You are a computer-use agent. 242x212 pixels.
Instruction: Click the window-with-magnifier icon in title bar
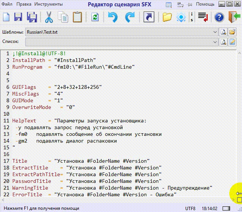click(x=169, y=4)
